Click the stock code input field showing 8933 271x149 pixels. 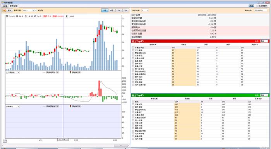[x=27, y=10]
